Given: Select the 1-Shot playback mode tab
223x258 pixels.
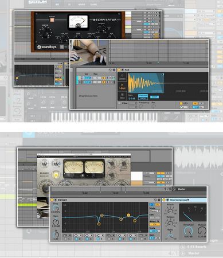Looking at the screenshot, I should pos(122,87).
